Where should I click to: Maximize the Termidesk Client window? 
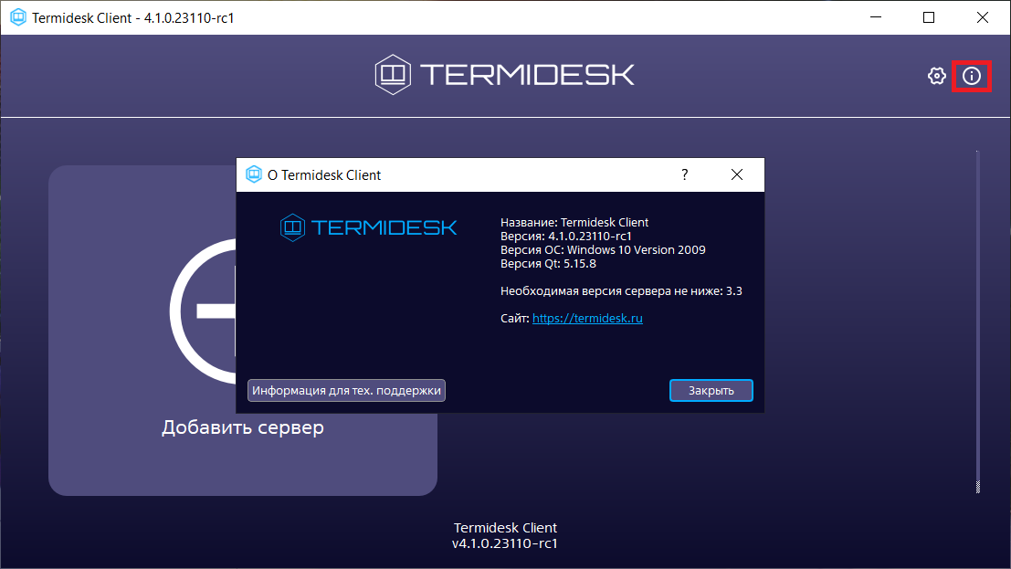point(929,17)
